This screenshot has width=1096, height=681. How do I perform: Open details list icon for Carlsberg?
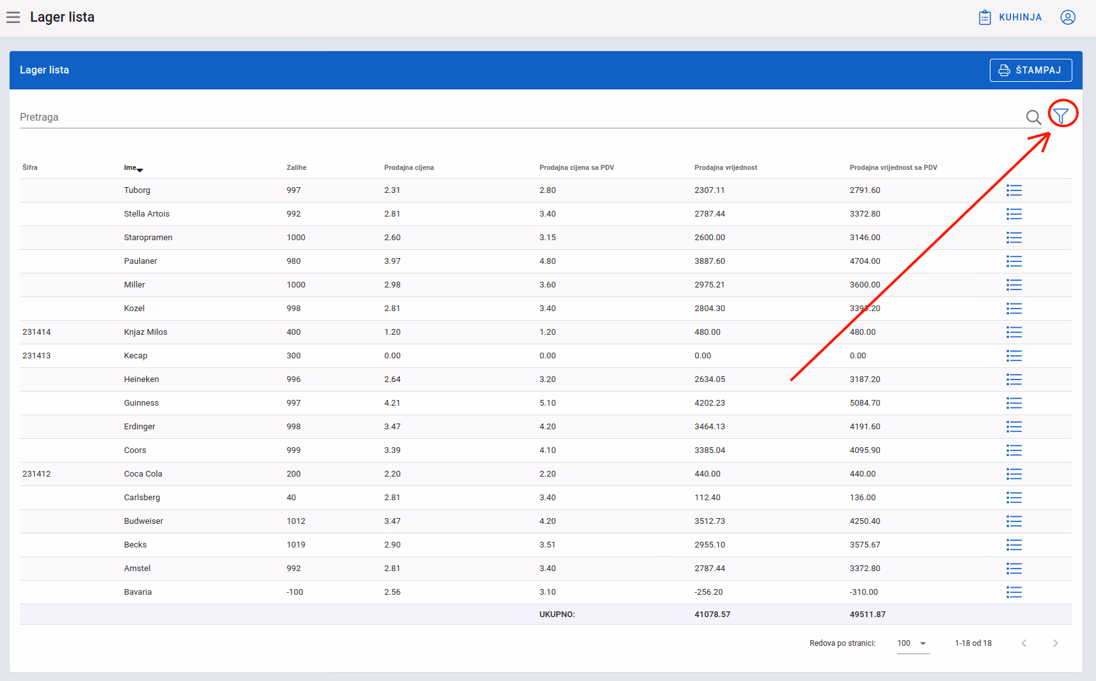[x=1014, y=498]
